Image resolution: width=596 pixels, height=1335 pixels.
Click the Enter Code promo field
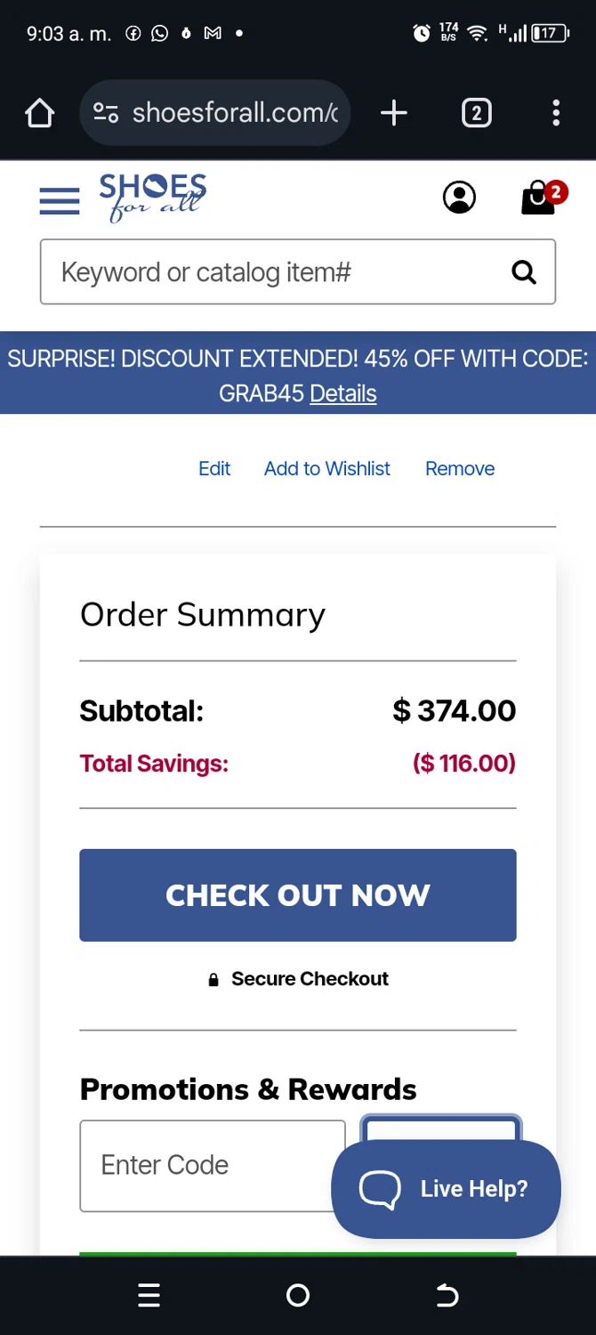point(213,1166)
